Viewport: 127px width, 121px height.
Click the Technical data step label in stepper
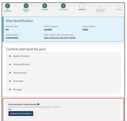[63, 10]
